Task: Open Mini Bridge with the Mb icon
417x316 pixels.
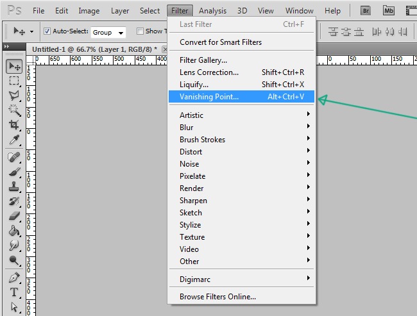Action: (x=388, y=10)
